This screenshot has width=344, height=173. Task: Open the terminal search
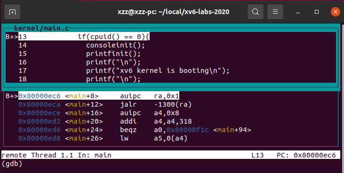tap(256, 12)
